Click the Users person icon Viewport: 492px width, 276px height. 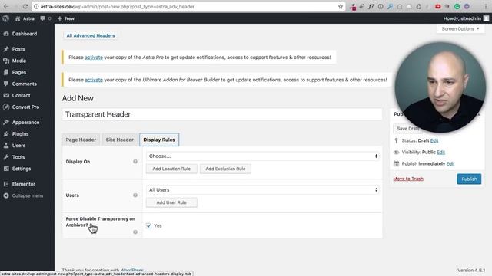(6, 146)
